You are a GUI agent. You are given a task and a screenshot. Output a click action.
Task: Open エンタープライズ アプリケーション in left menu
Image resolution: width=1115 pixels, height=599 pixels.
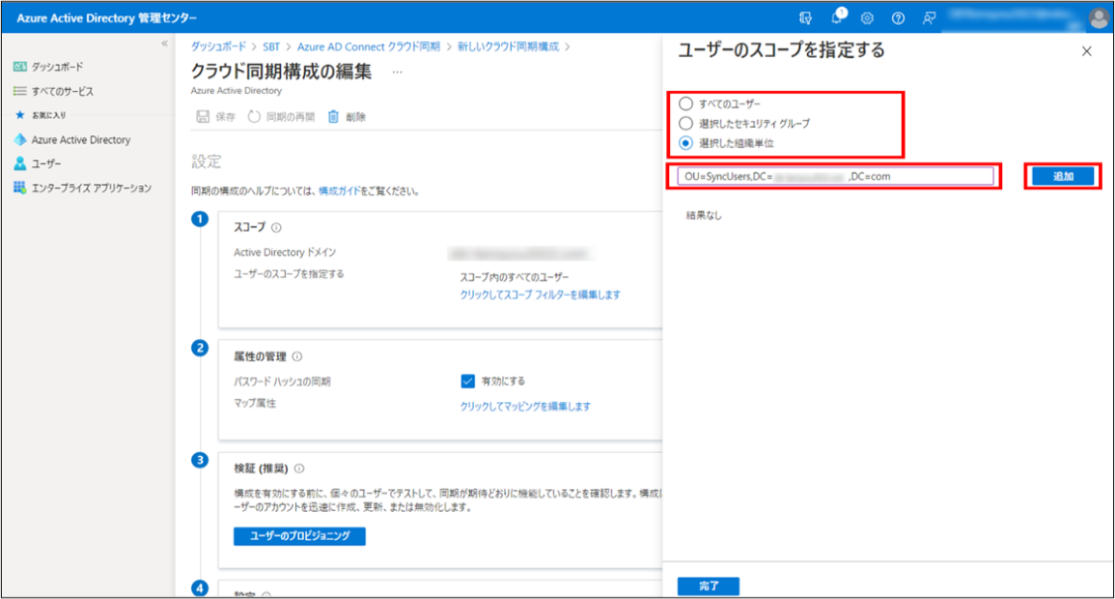82,187
